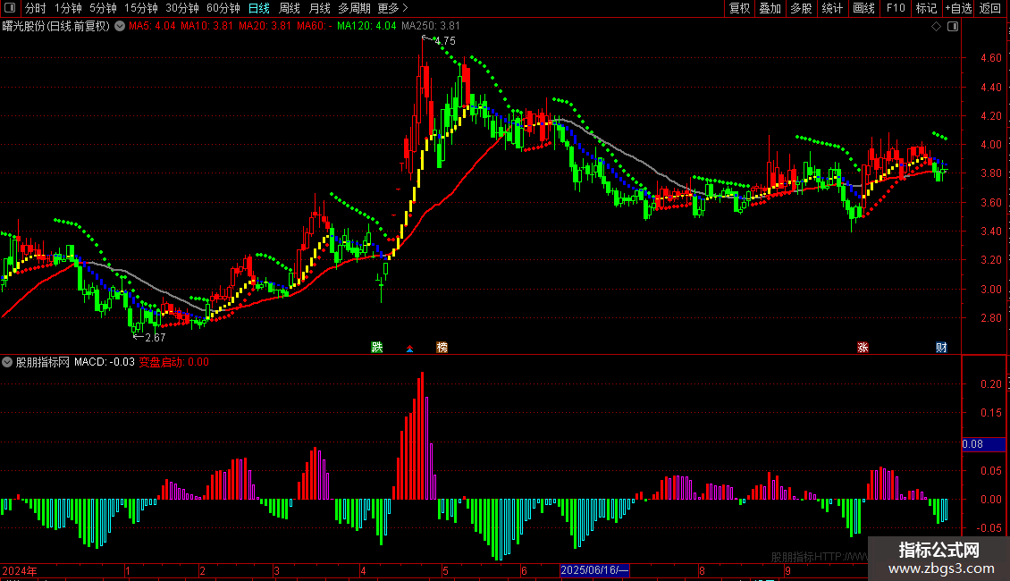Screen dimensions: 1010x581
Task: Select the 30分钟 period tab
Action: tap(182, 8)
